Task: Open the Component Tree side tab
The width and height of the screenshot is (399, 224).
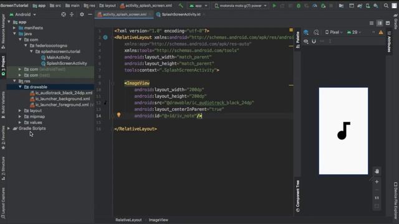Action: 297,196
